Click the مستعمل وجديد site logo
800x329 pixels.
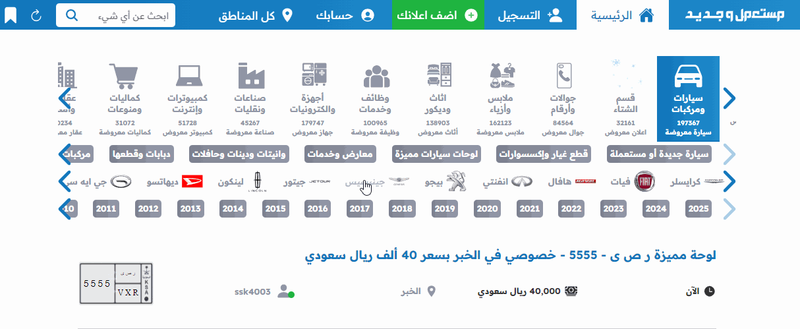pos(734,15)
